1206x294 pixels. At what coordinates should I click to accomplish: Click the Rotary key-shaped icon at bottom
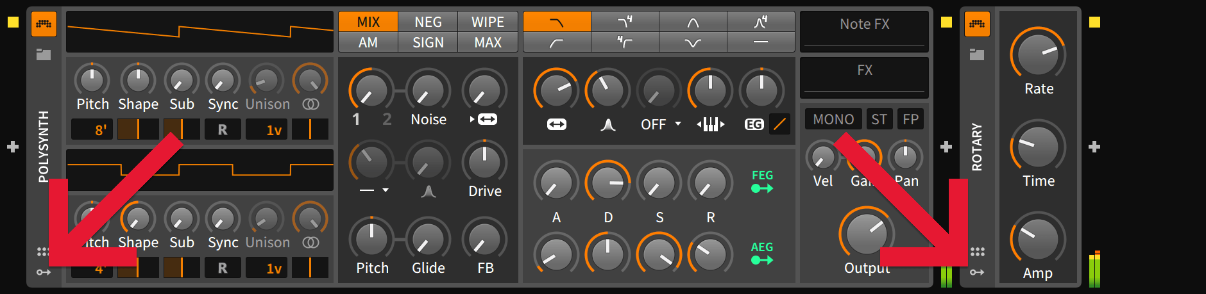tap(977, 272)
